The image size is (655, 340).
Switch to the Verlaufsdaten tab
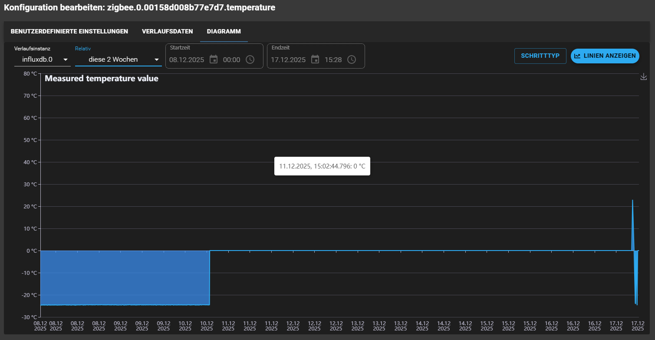point(168,32)
